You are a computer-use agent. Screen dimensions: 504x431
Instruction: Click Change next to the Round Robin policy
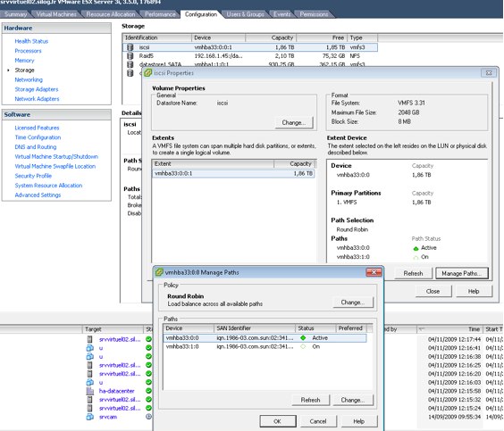353,303
